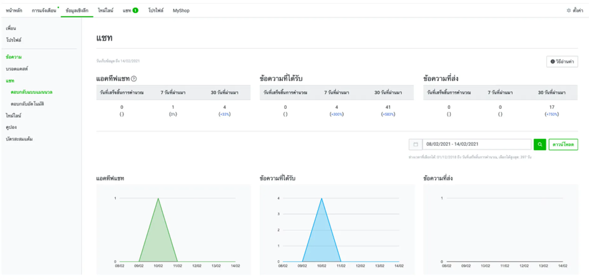This screenshot has width=589, height=279.
Task: Click the value 17 in ข้อความที่ส่ง table
Action: coord(552,107)
